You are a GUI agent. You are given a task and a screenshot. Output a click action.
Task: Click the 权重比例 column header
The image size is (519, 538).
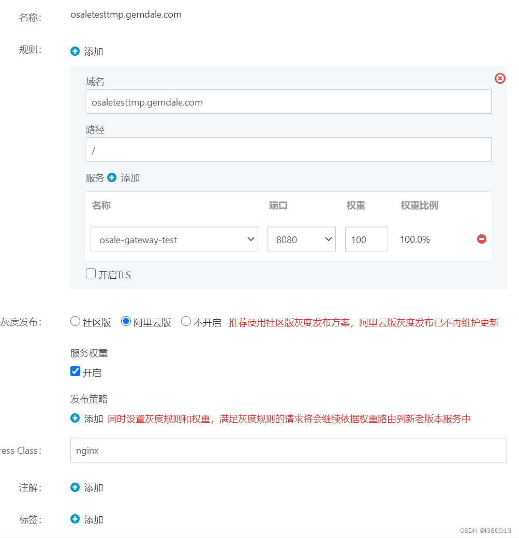pos(420,205)
